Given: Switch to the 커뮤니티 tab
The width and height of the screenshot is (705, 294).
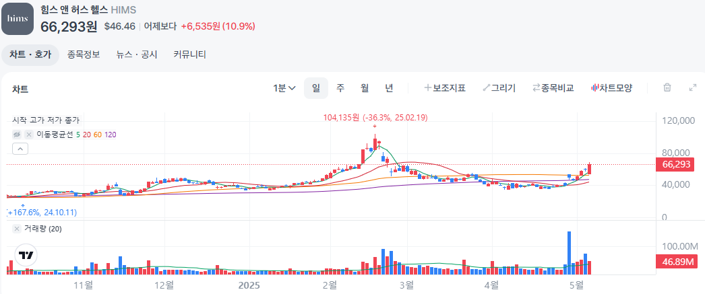Looking at the screenshot, I should coord(190,55).
